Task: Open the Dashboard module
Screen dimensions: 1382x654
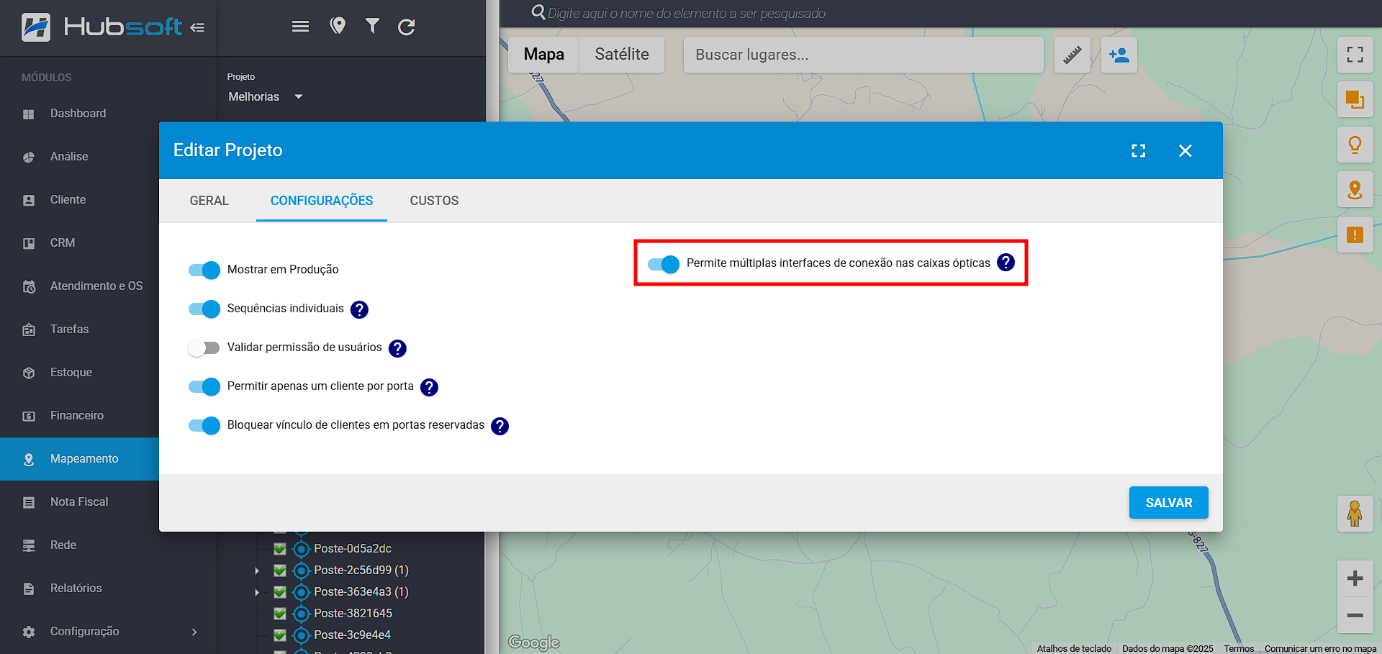Action: pyautogui.click(x=79, y=114)
